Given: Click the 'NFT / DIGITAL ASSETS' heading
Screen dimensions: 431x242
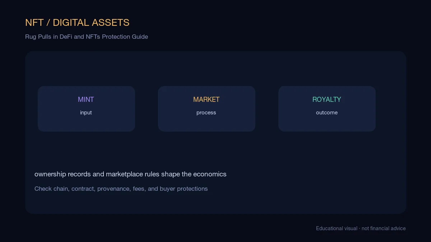Looking at the screenshot, I should pyautogui.click(x=77, y=23).
